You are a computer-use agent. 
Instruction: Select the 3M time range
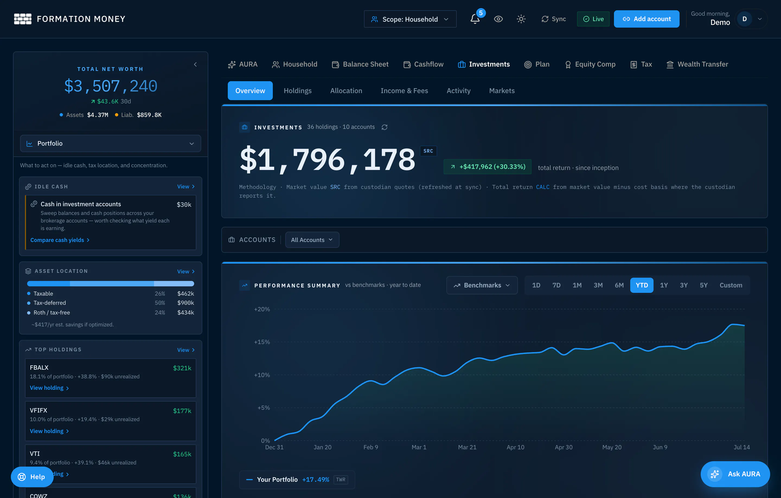coord(598,285)
